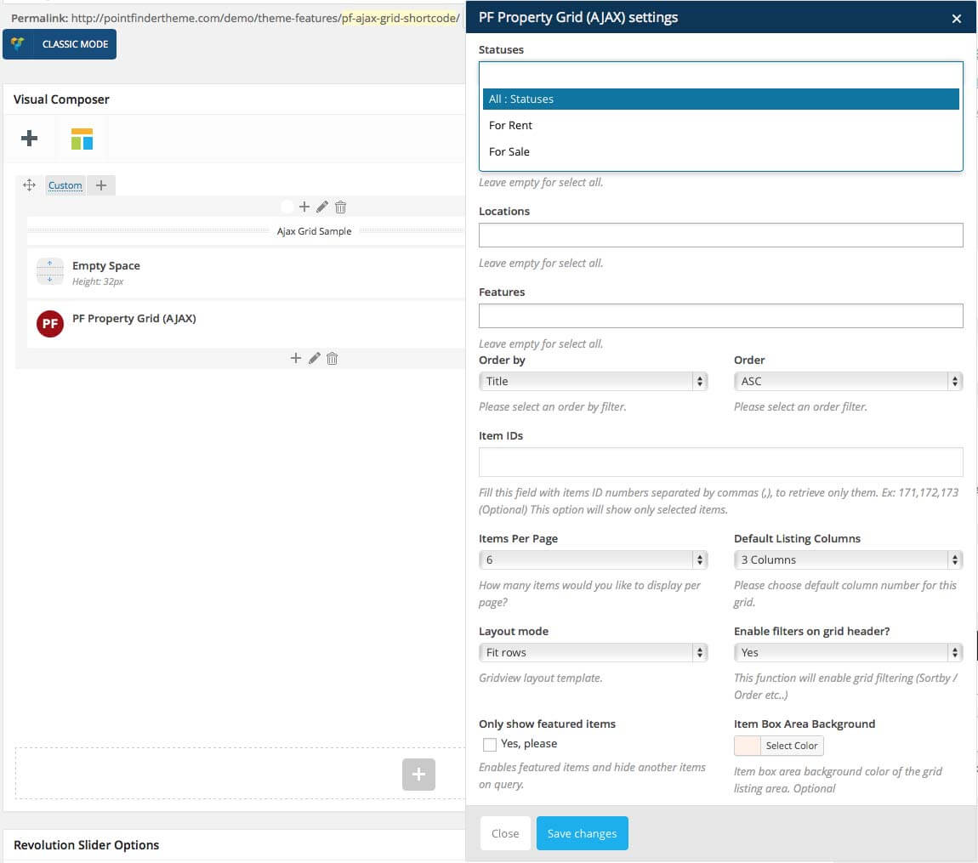Click into the Item IDs text field
This screenshot has height=863, width=978.
pyautogui.click(x=720, y=462)
